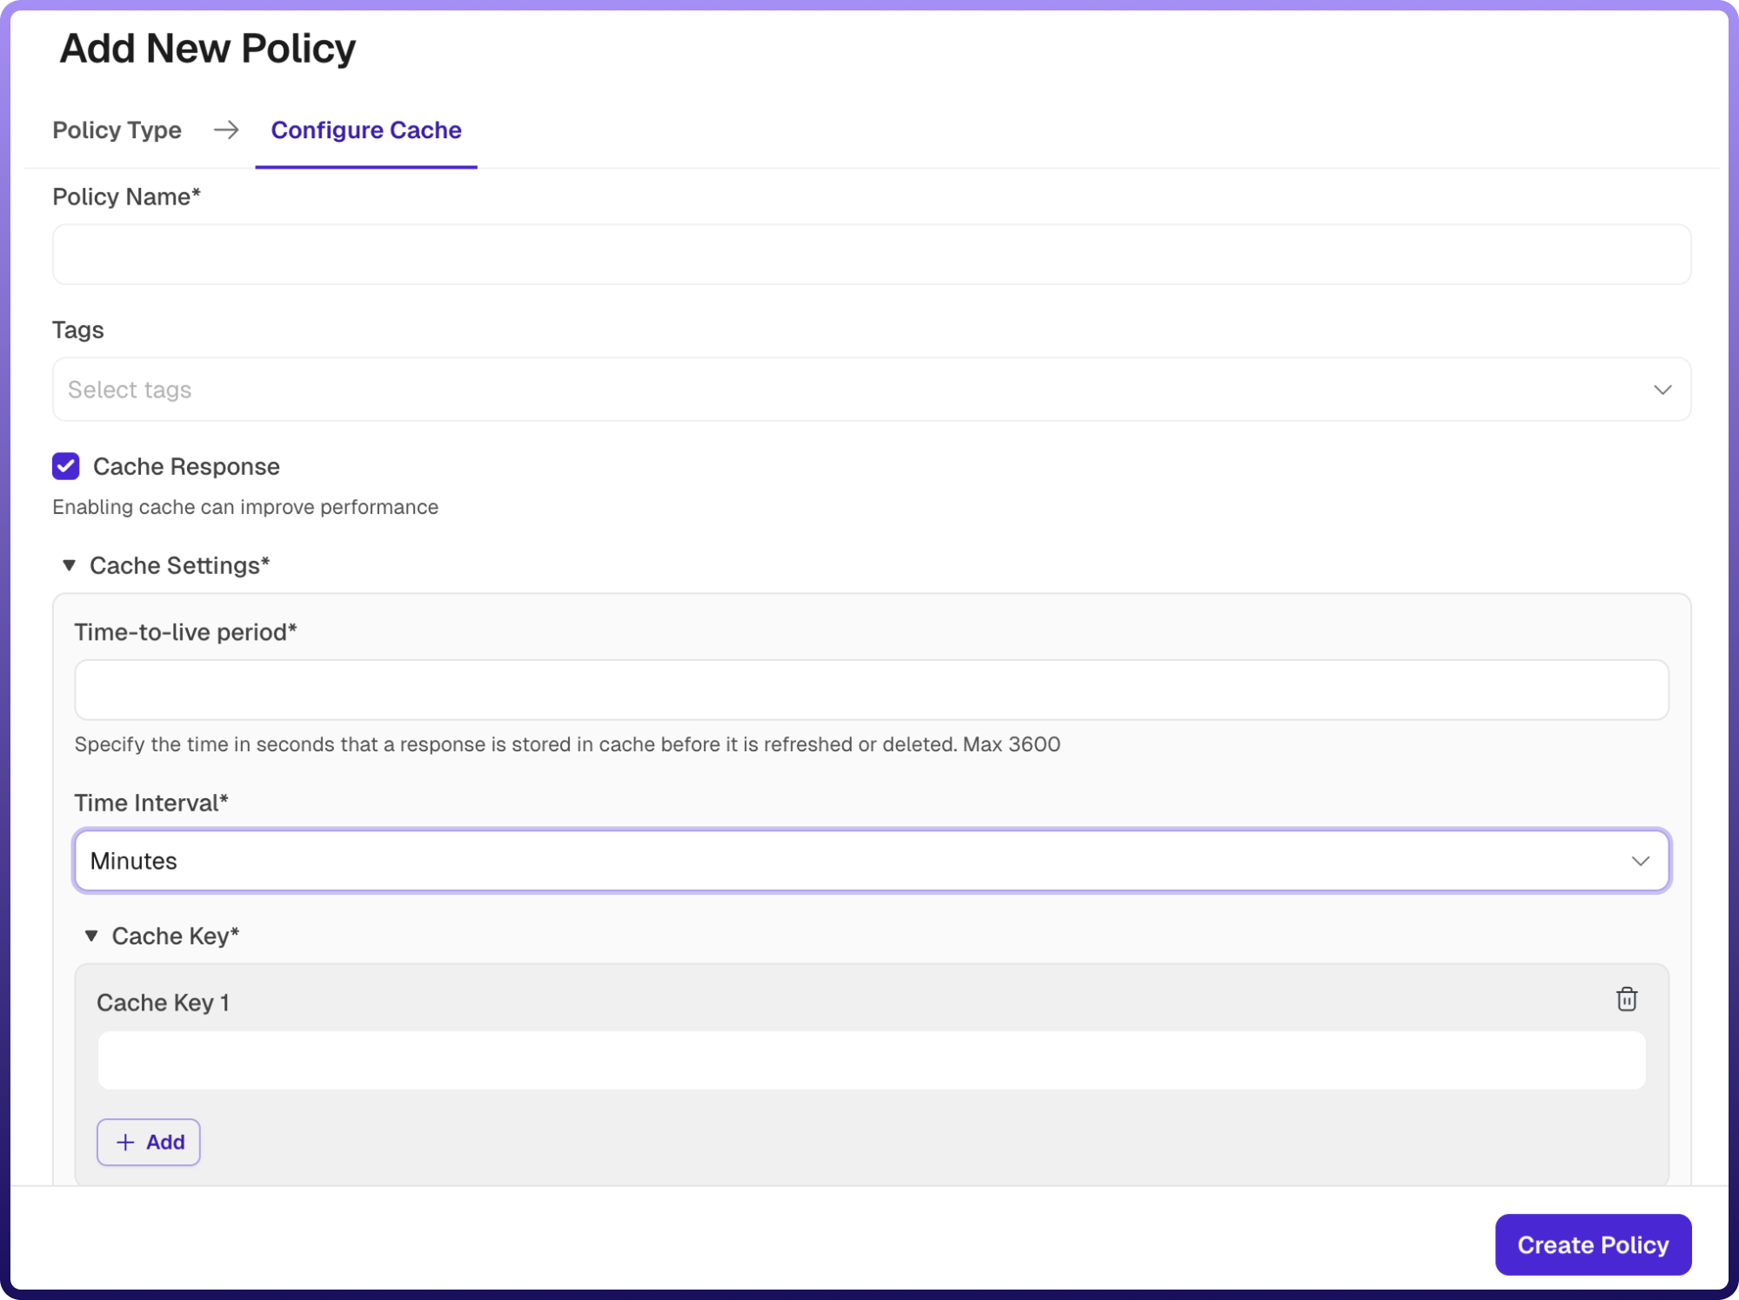Delete Cache Key 1 using the trash icon
The height and width of the screenshot is (1300, 1739).
click(x=1626, y=998)
